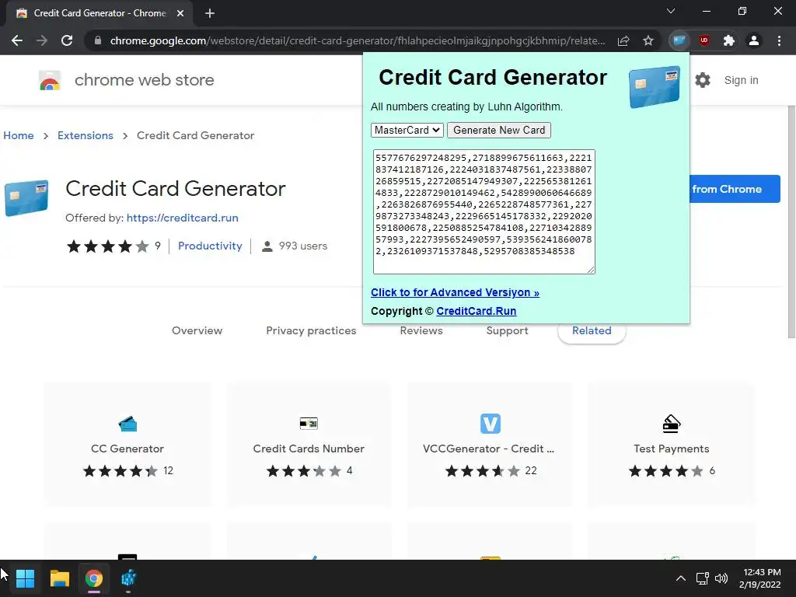Open the CC Generator extension card

coord(127,444)
